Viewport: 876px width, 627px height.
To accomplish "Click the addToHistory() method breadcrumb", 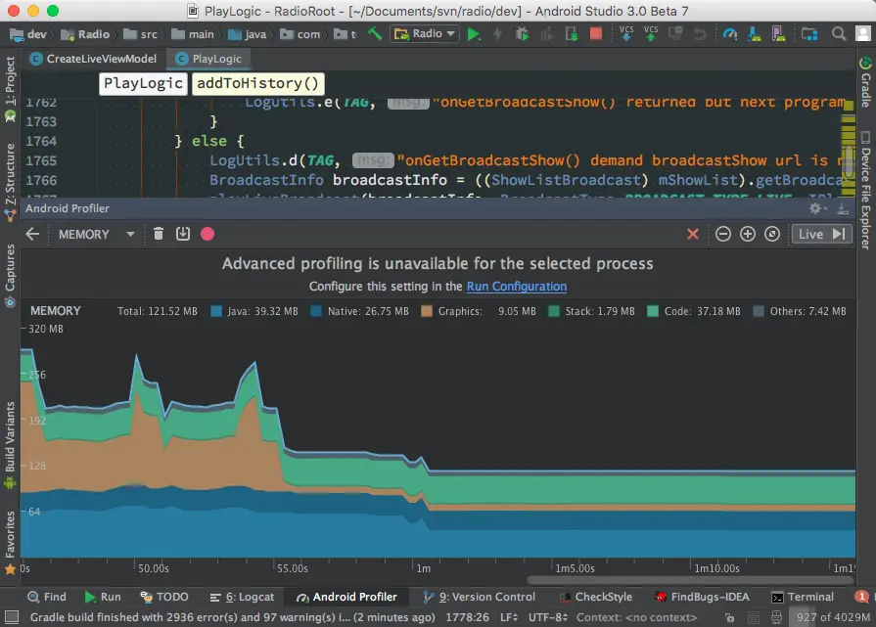I will tap(257, 83).
